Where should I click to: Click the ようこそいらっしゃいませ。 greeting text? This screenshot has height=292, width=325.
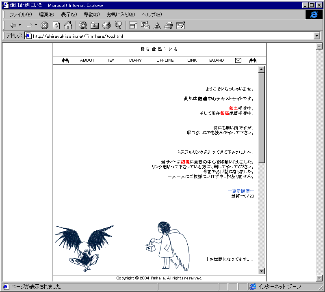230,89
